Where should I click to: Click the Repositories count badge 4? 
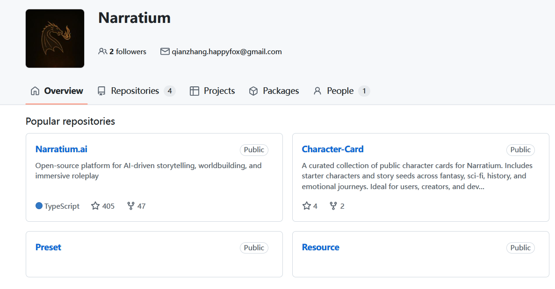coord(170,91)
